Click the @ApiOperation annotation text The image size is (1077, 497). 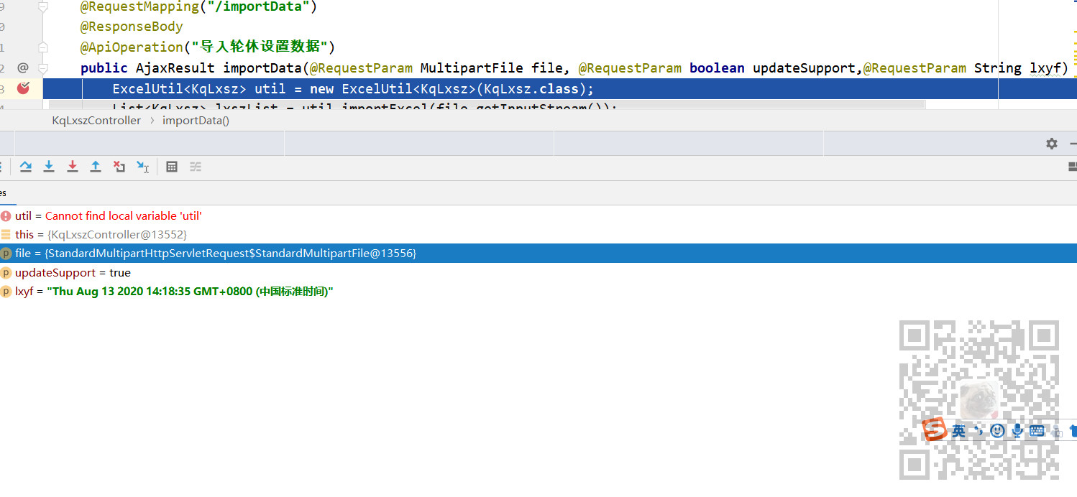(x=132, y=47)
